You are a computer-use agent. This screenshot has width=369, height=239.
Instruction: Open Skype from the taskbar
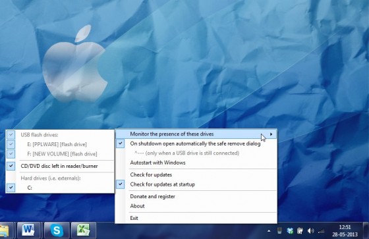pyautogui.click(x=57, y=230)
